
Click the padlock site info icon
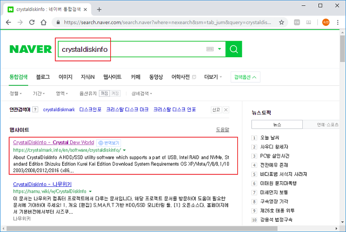click(x=58, y=22)
